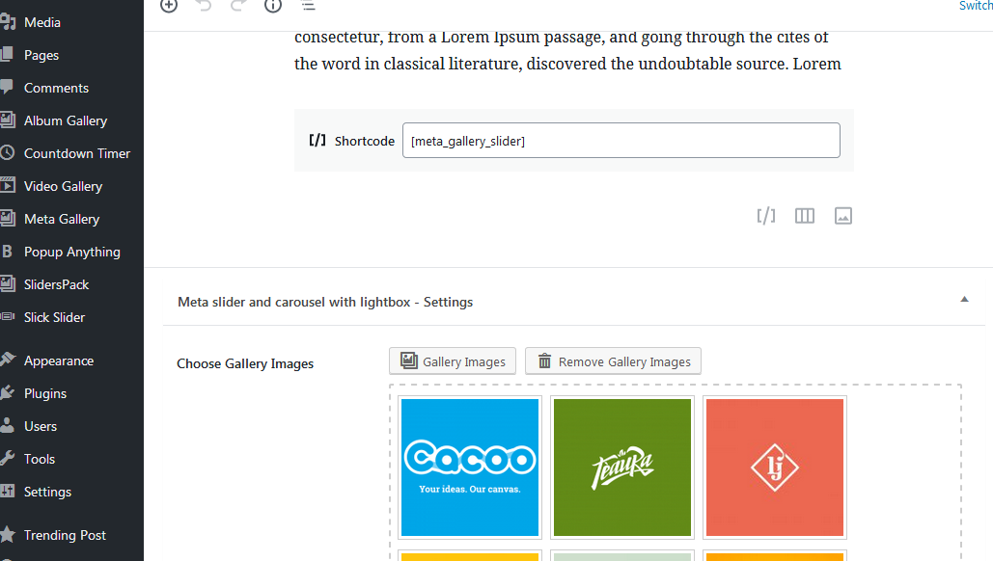The image size is (993, 561).
Task: Click the 'Shortcode' block label
Action: [x=364, y=141]
